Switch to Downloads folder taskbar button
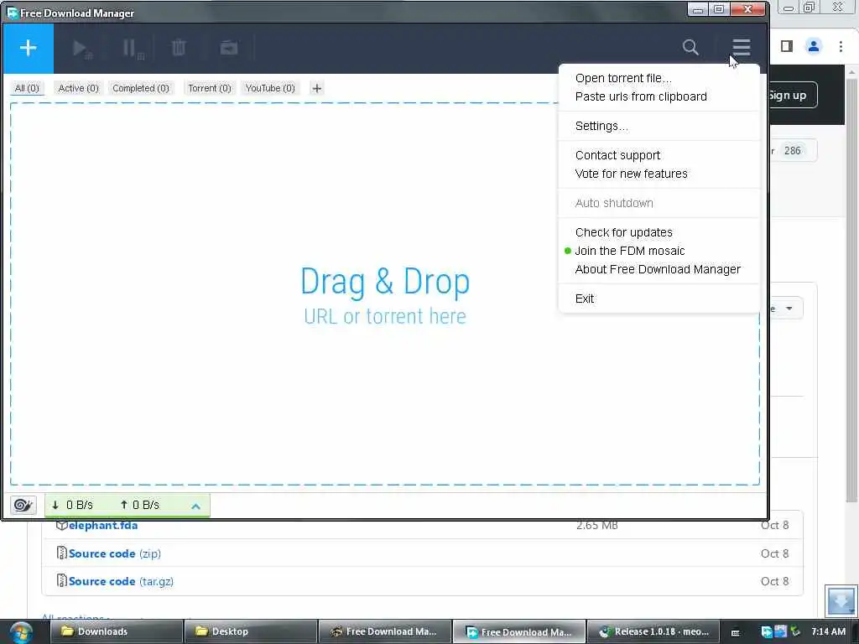The image size is (859, 644). (x=117, y=632)
